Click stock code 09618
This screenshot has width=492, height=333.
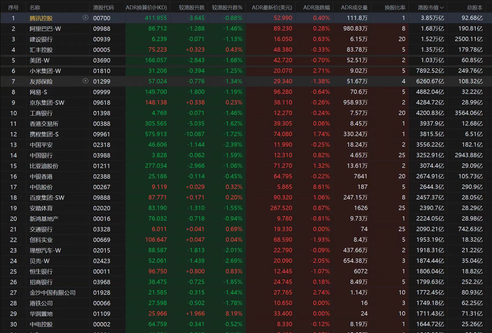click(x=102, y=103)
